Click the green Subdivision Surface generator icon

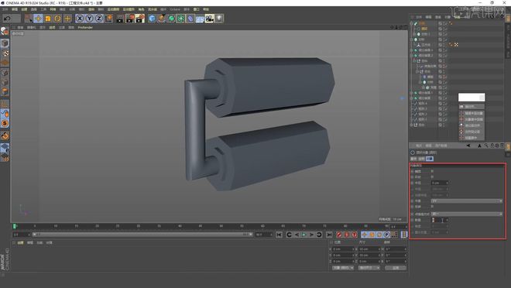(x=171, y=19)
